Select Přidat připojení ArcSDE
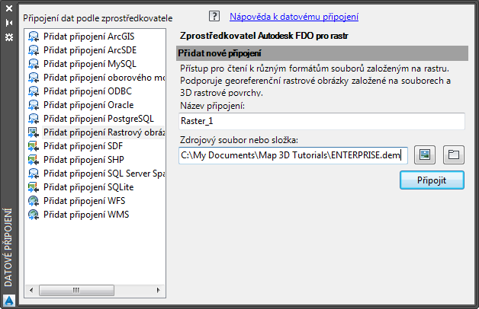 [90, 50]
